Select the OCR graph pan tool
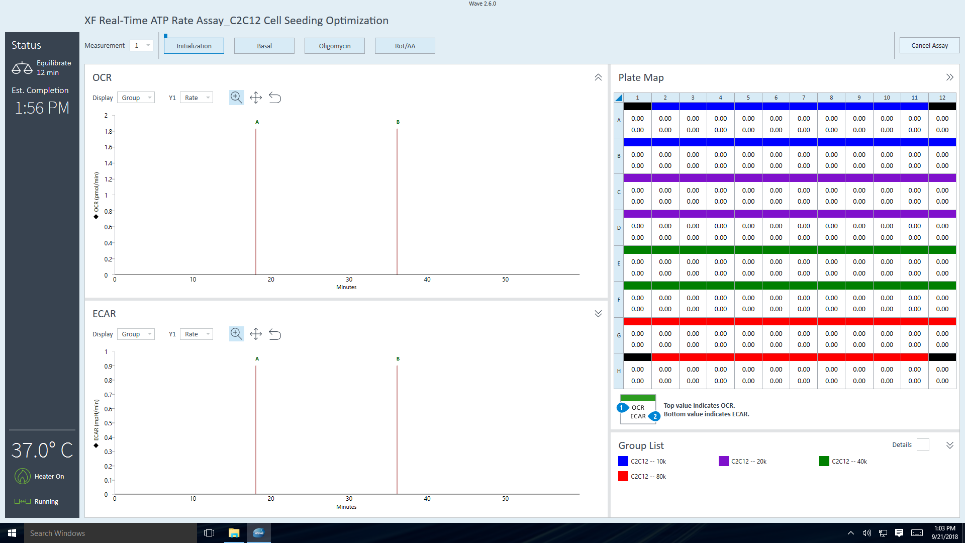The width and height of the screenshot is (965, 543). point(256,98)
